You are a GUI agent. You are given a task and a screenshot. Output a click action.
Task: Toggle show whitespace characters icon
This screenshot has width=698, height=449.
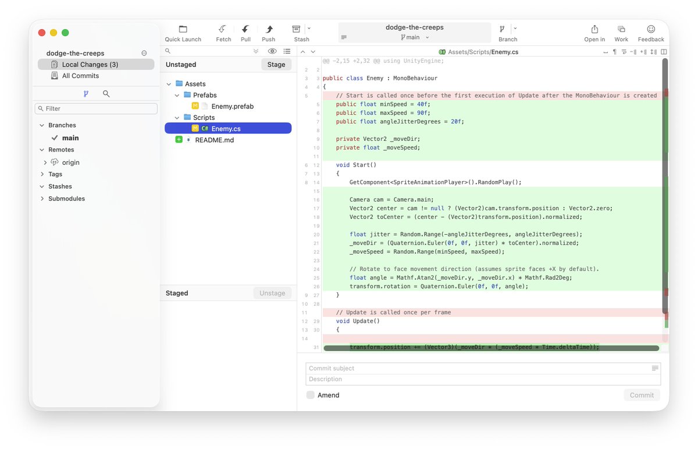tap(604, 52)
